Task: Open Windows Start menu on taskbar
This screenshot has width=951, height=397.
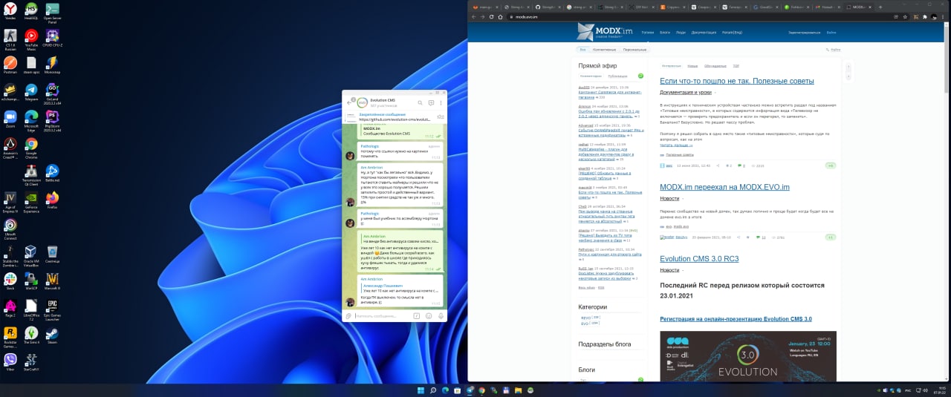Action: (421, 390)
